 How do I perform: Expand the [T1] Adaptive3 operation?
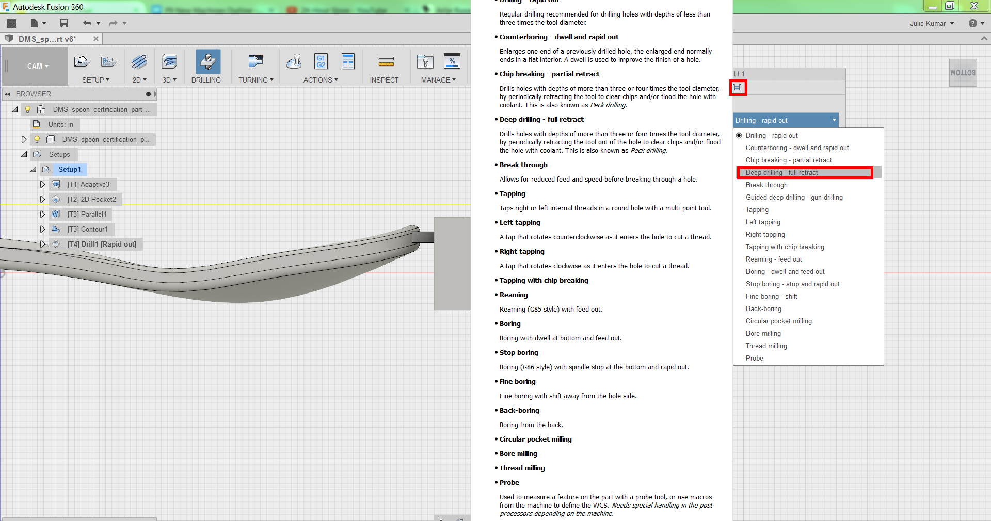[x=42, y=185]
